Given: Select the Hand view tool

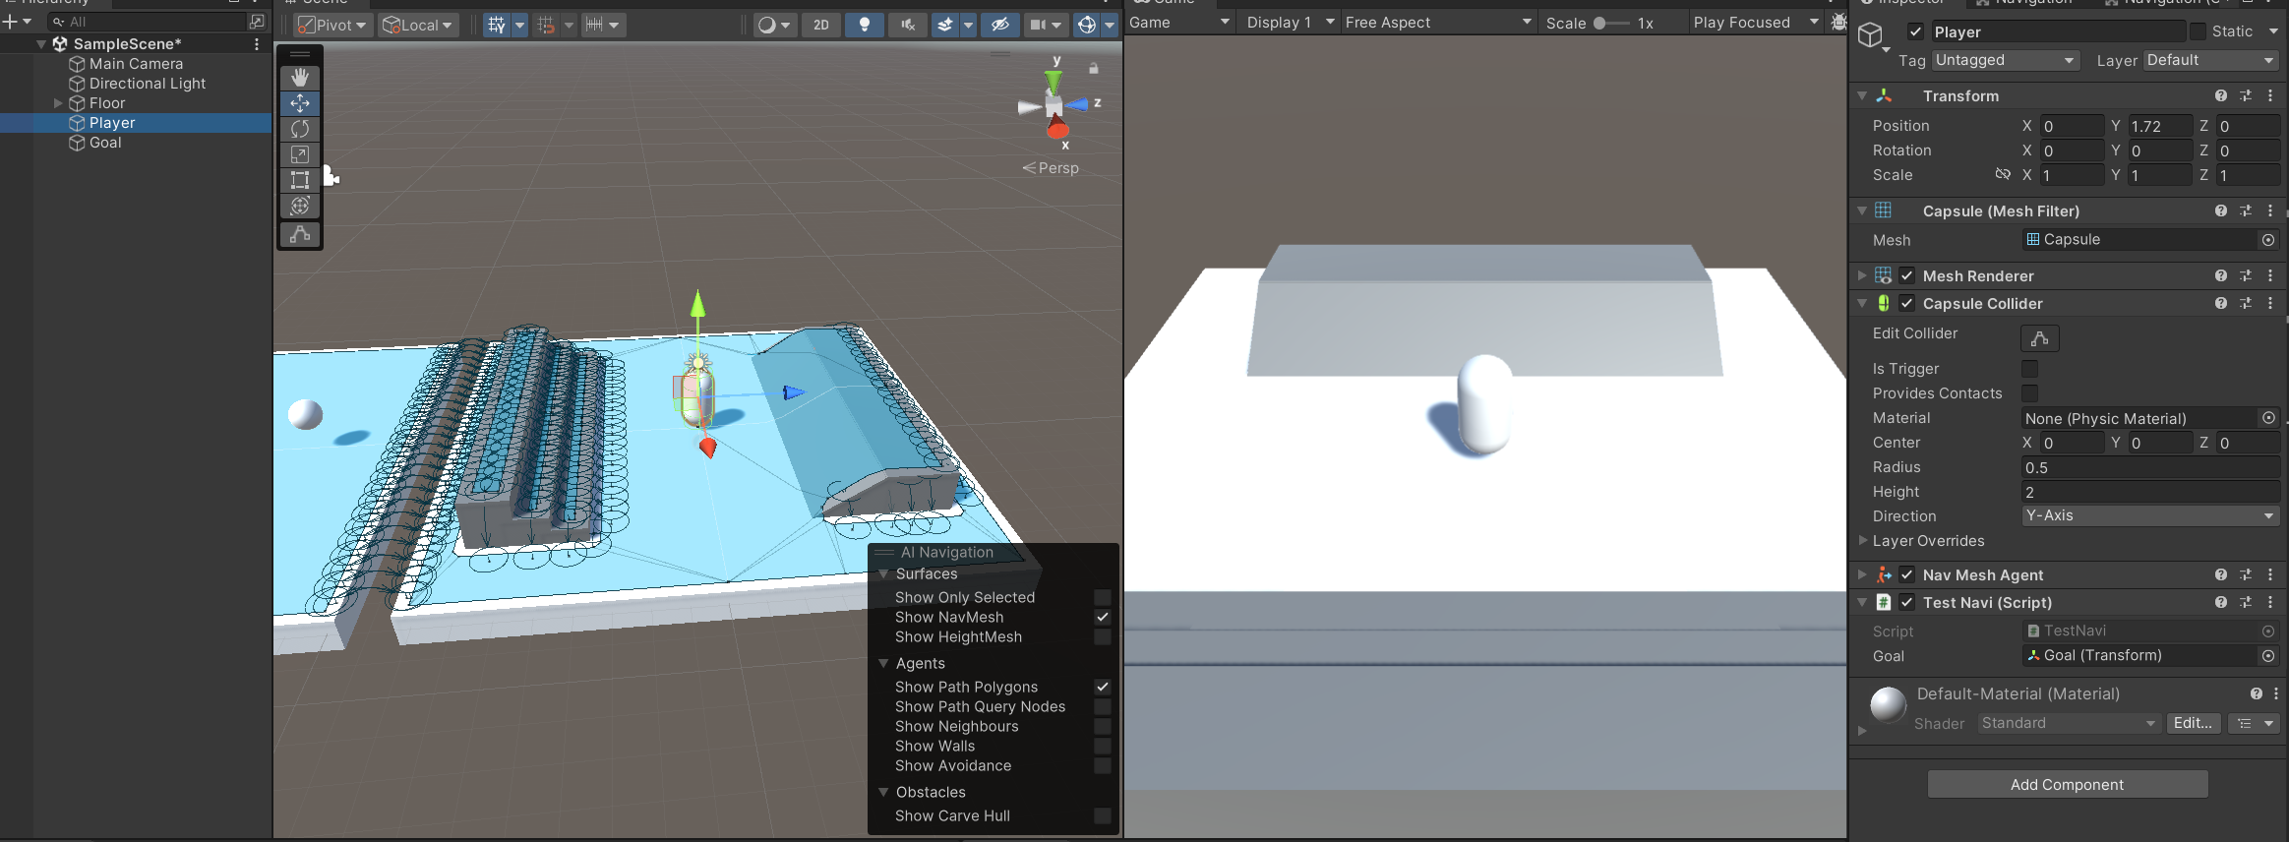Looking at the screenshot, I should (x=300, y=78).
